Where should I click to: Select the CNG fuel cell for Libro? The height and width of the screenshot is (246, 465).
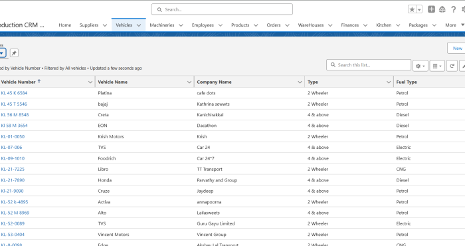point(401,169)
